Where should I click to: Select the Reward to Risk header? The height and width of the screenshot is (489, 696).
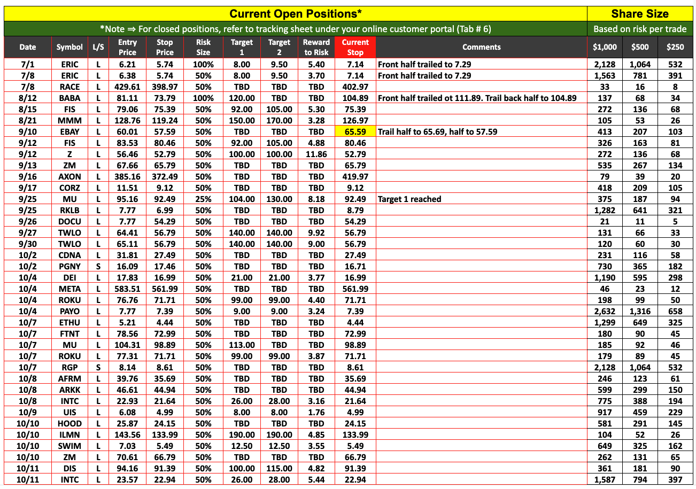pos(316,47)
